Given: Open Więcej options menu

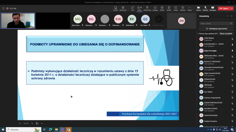Looking at the screenshot, I should click(190, 8).
